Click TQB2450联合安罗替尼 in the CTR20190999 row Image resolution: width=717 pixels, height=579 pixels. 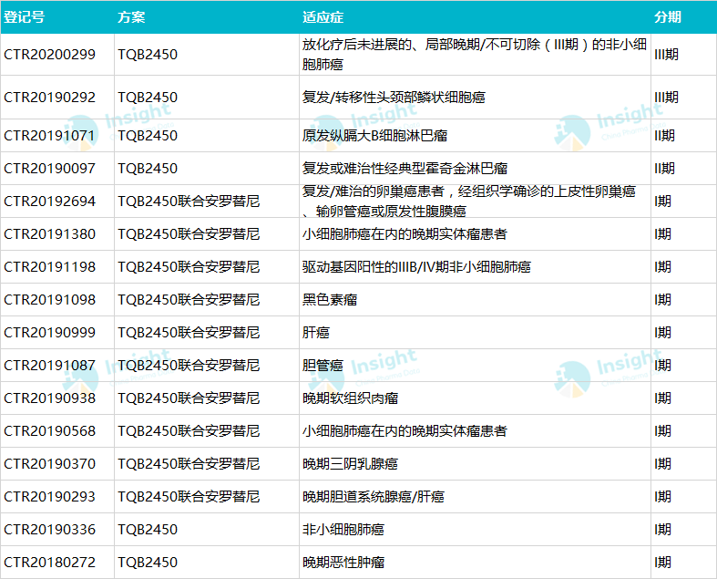pyautogui.click(x=189, y=332)
